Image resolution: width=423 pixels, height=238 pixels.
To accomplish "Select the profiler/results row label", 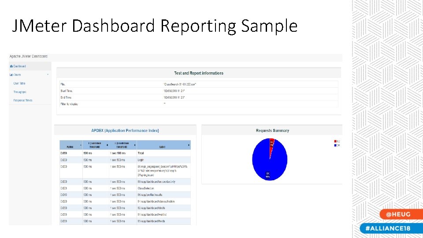I will (150, 195).
